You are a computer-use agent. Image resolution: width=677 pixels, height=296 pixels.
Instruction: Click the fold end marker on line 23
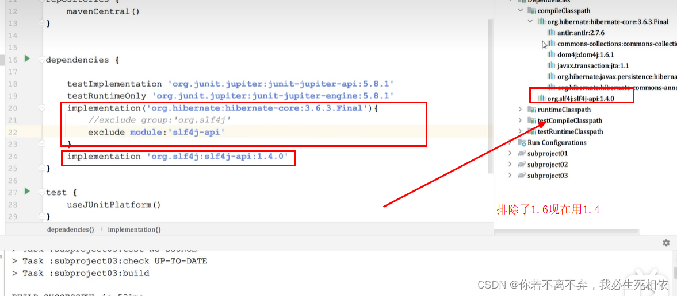(42, 143)
